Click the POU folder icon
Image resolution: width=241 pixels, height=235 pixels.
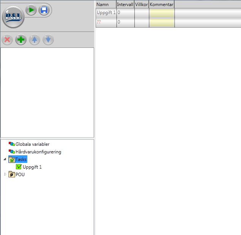pyautogui.click(x=12, y=174)
